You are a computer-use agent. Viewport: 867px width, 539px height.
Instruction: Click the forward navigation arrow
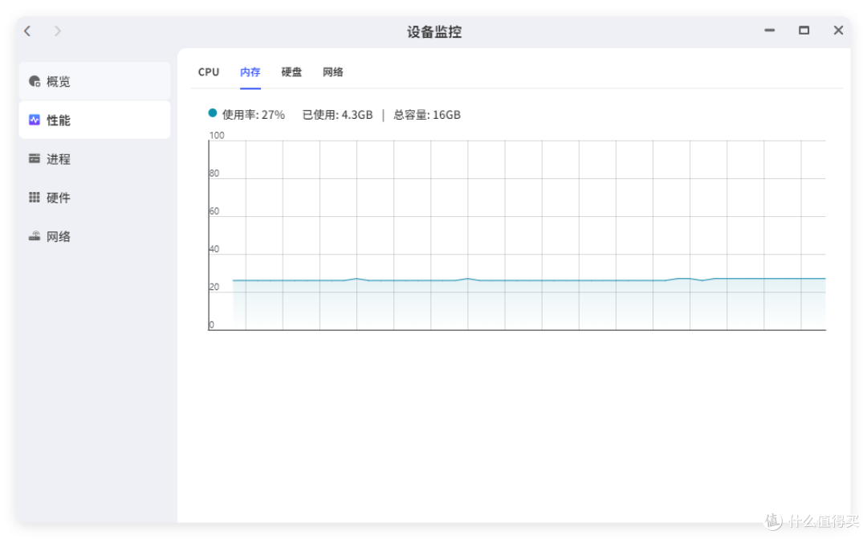coord(58,31)
